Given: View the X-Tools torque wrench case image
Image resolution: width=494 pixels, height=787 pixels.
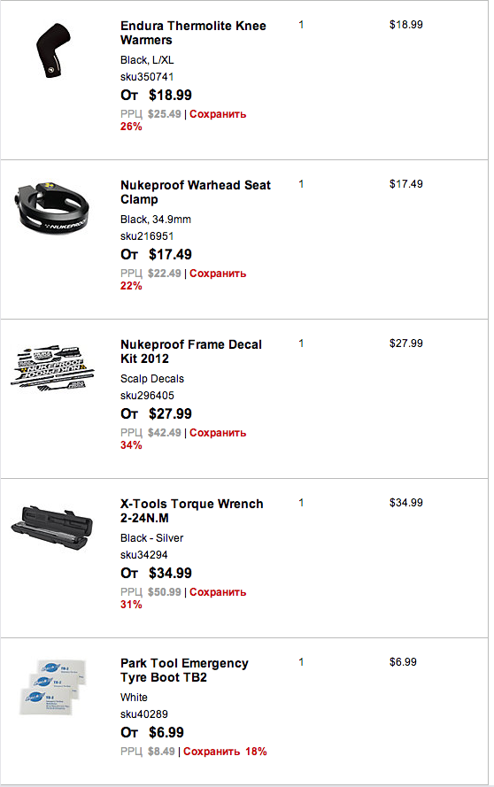Looking at the screenshot, I should [x=52, y=529].
